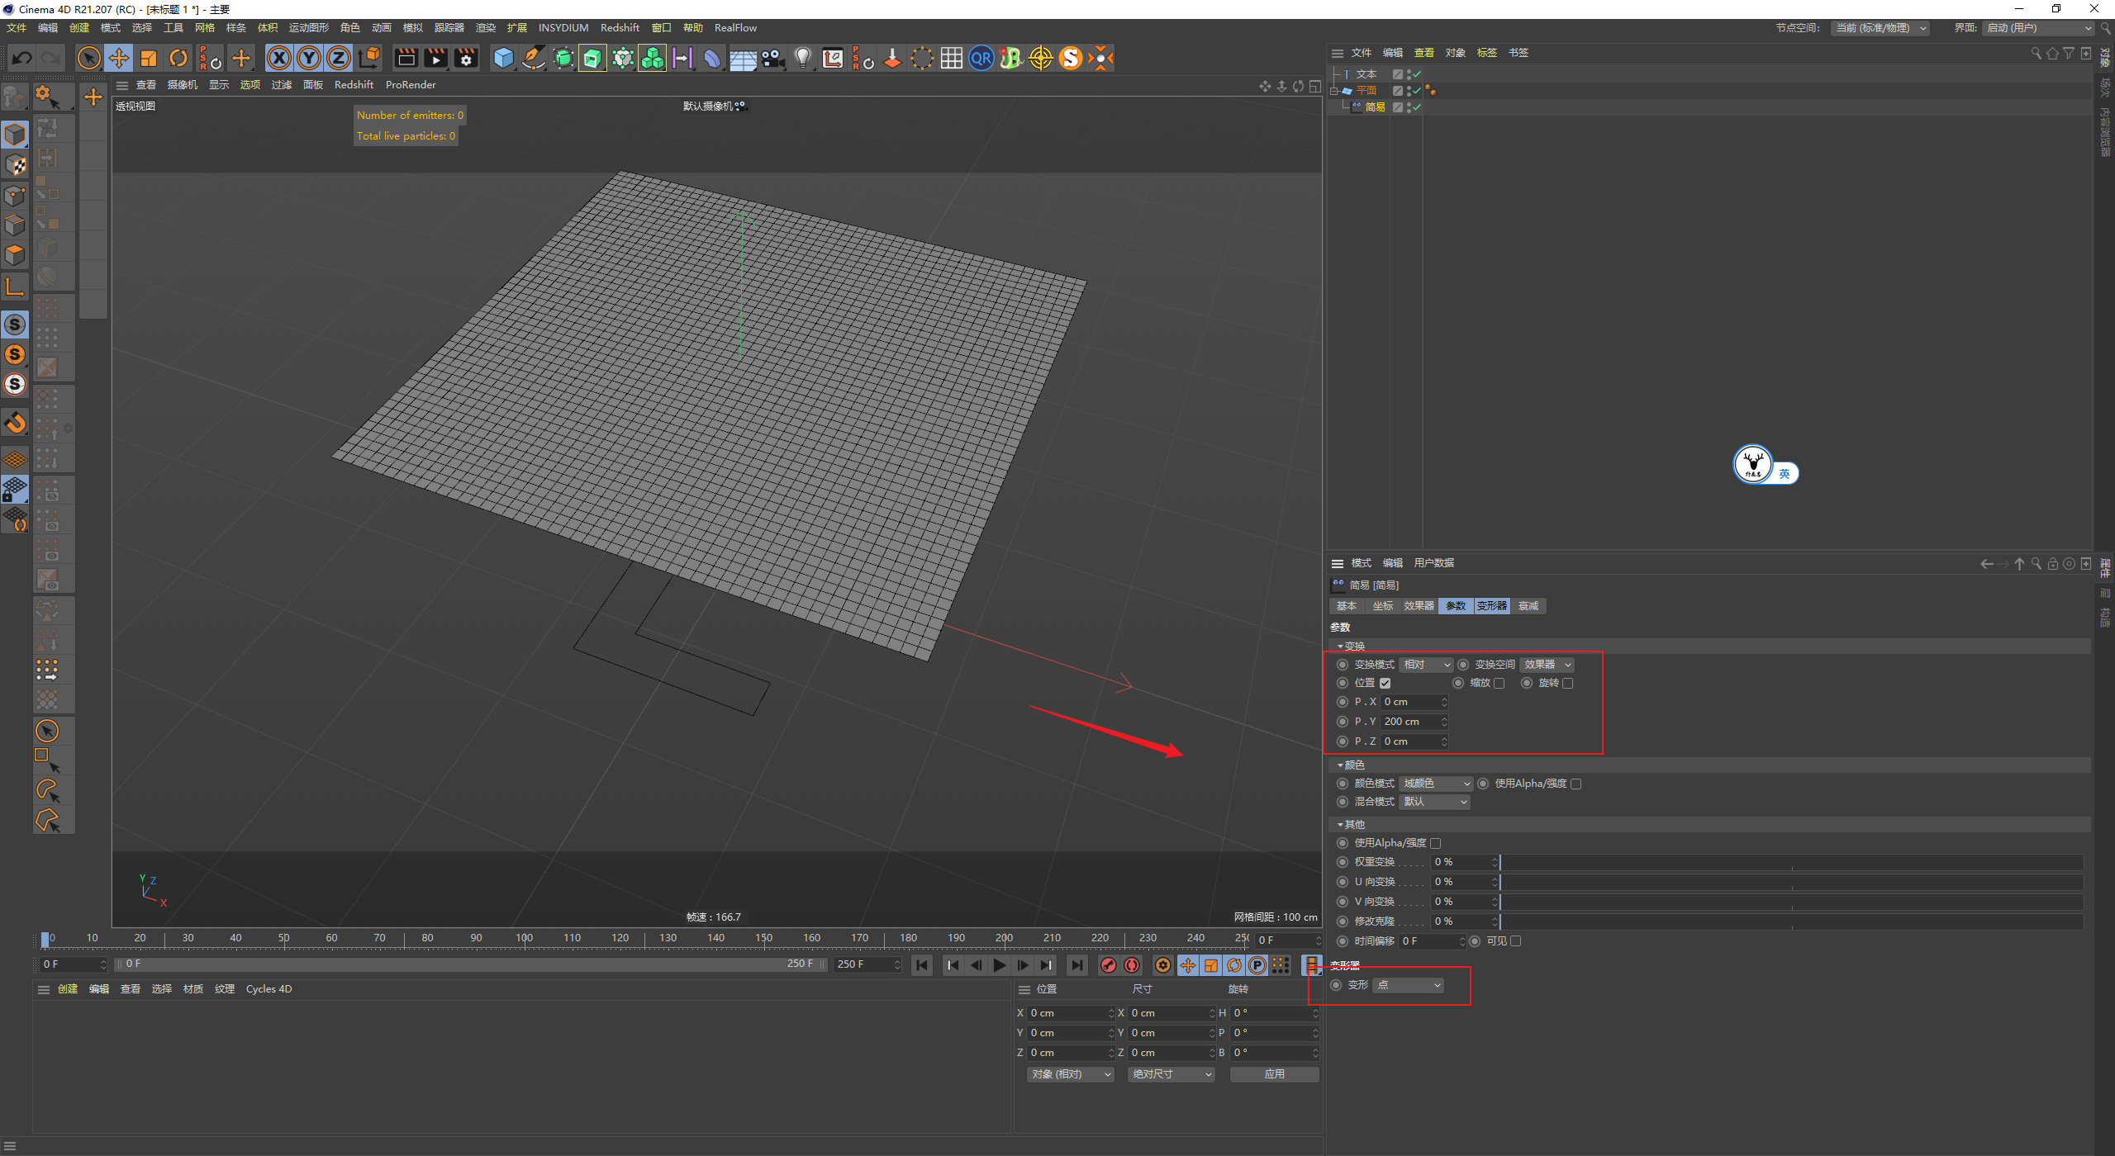Select the Scale tool

pyautogui.click(x=149, y=58)
